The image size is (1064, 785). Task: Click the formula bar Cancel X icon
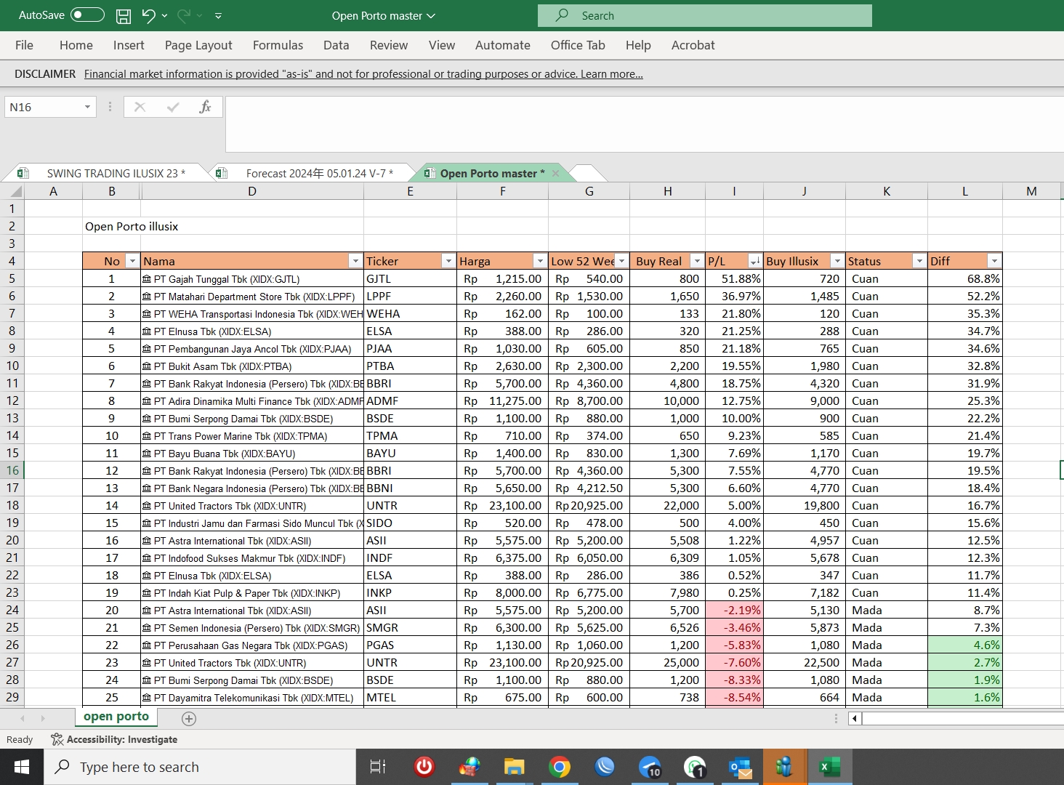140,107
